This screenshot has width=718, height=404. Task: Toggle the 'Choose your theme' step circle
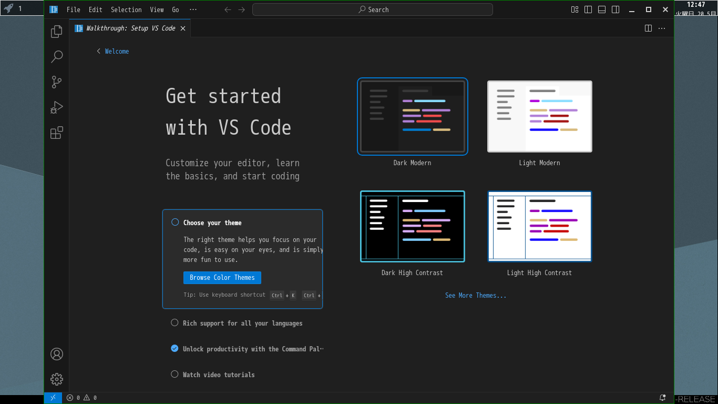(175, 222)
